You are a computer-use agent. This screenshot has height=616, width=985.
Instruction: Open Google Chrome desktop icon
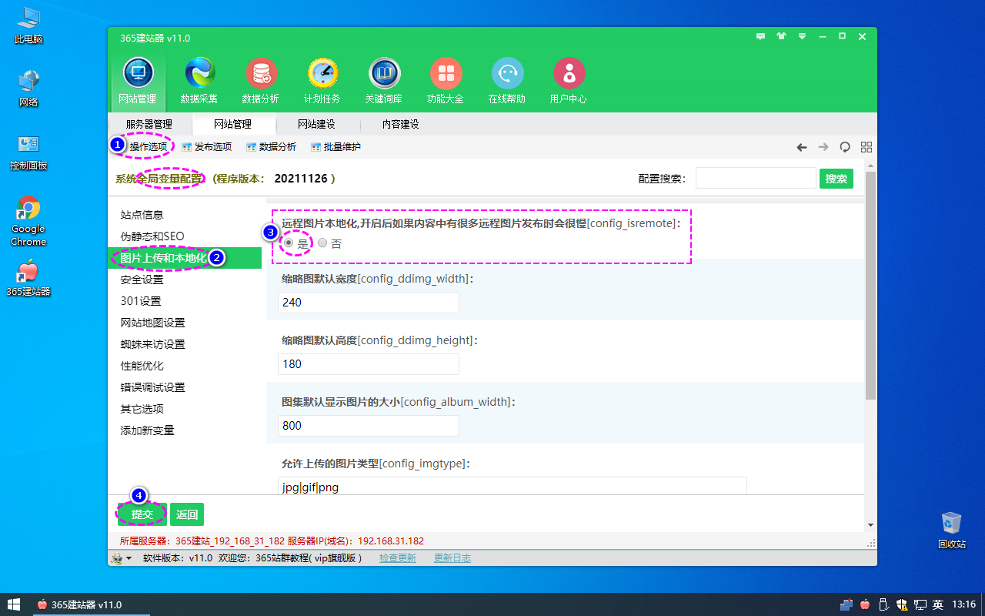28,221
